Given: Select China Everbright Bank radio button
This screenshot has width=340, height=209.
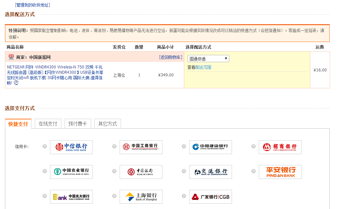Looking at the screenshot, I should tap(45, 196).
